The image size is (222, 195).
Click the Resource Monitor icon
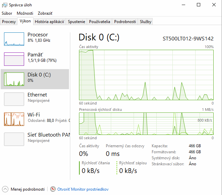click(x=53, y=189)
